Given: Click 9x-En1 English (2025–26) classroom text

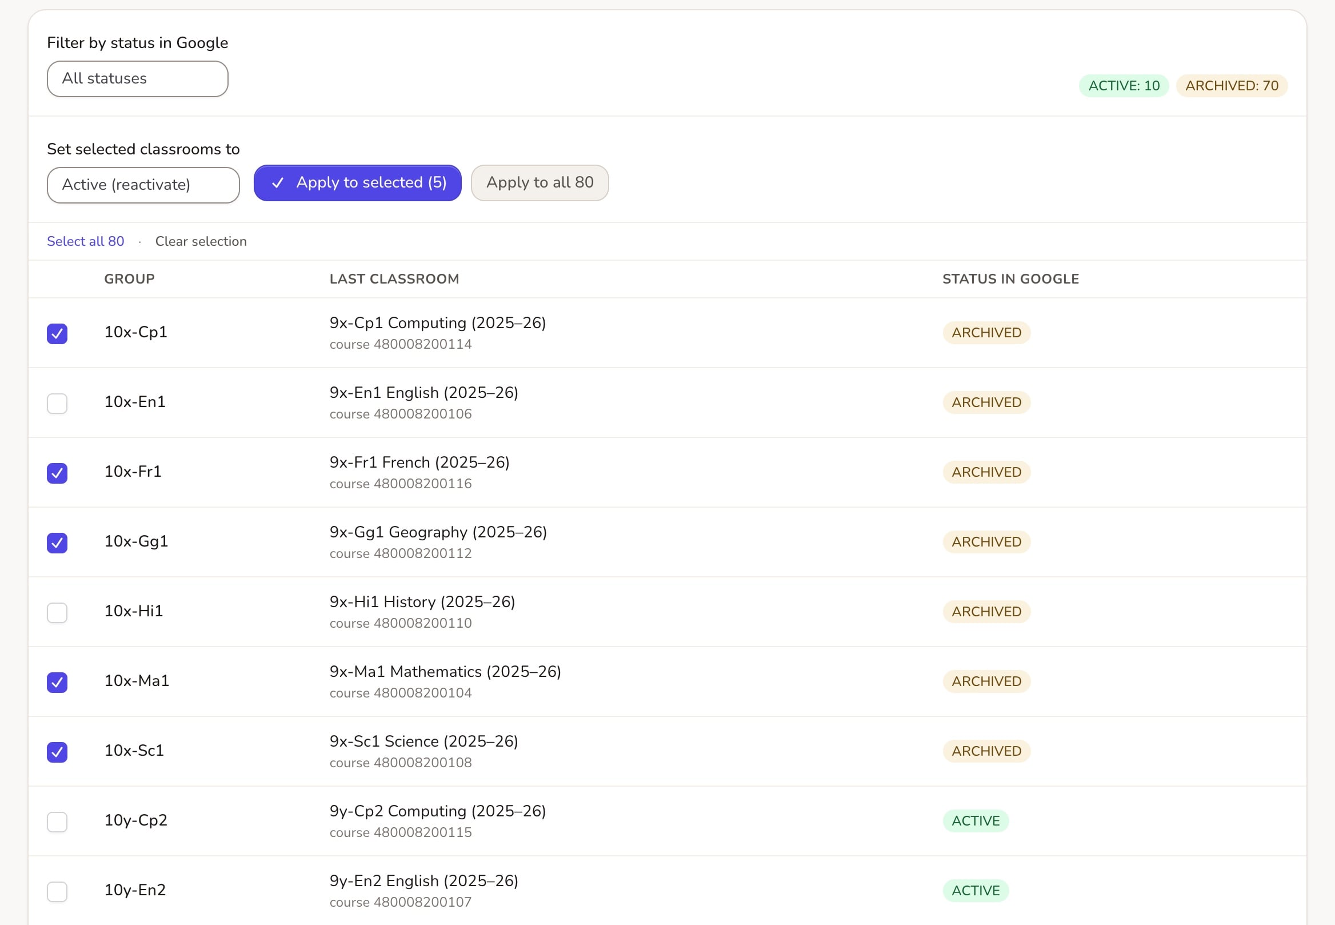Looking at the screenshot, I should click(423, 393).
